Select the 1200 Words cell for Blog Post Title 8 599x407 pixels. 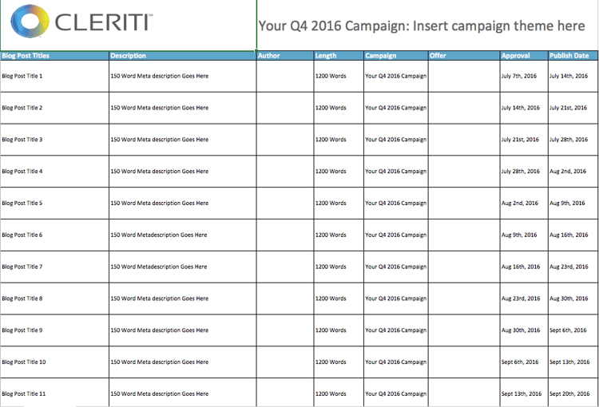click(339, 298)
